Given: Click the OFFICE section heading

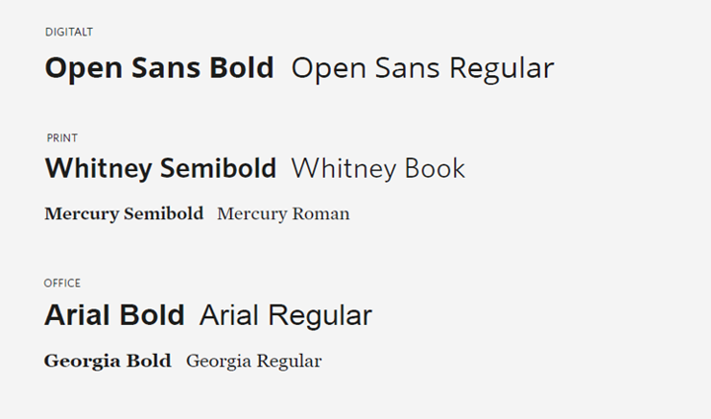Looking at the screenshot, I should [62, 284].
